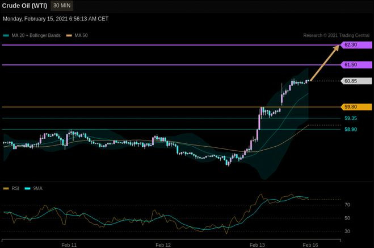The image size is (374, 248).
Task: Click the MA 50 legend color swatch
Action: (x=69, y=35)
